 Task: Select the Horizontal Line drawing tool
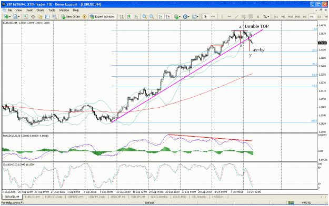229,17
